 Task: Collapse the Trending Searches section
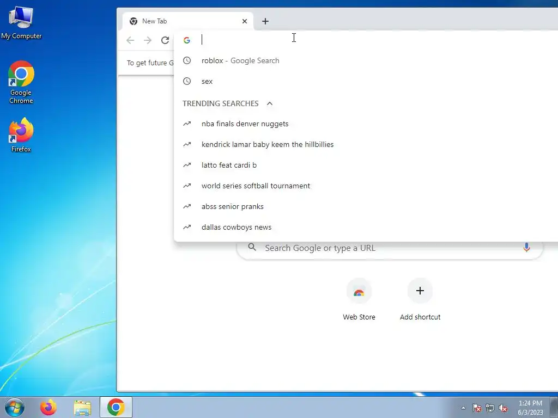270,103
